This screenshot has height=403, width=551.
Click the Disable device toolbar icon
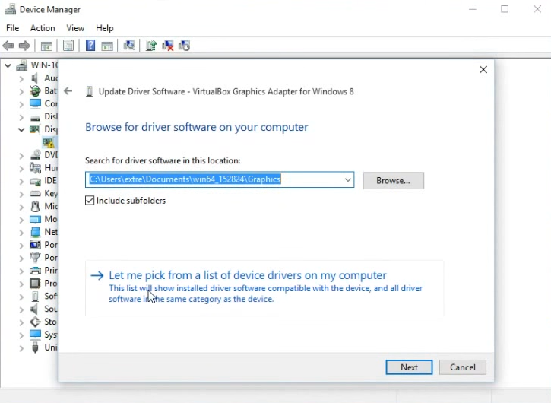[x=184, y=46]
